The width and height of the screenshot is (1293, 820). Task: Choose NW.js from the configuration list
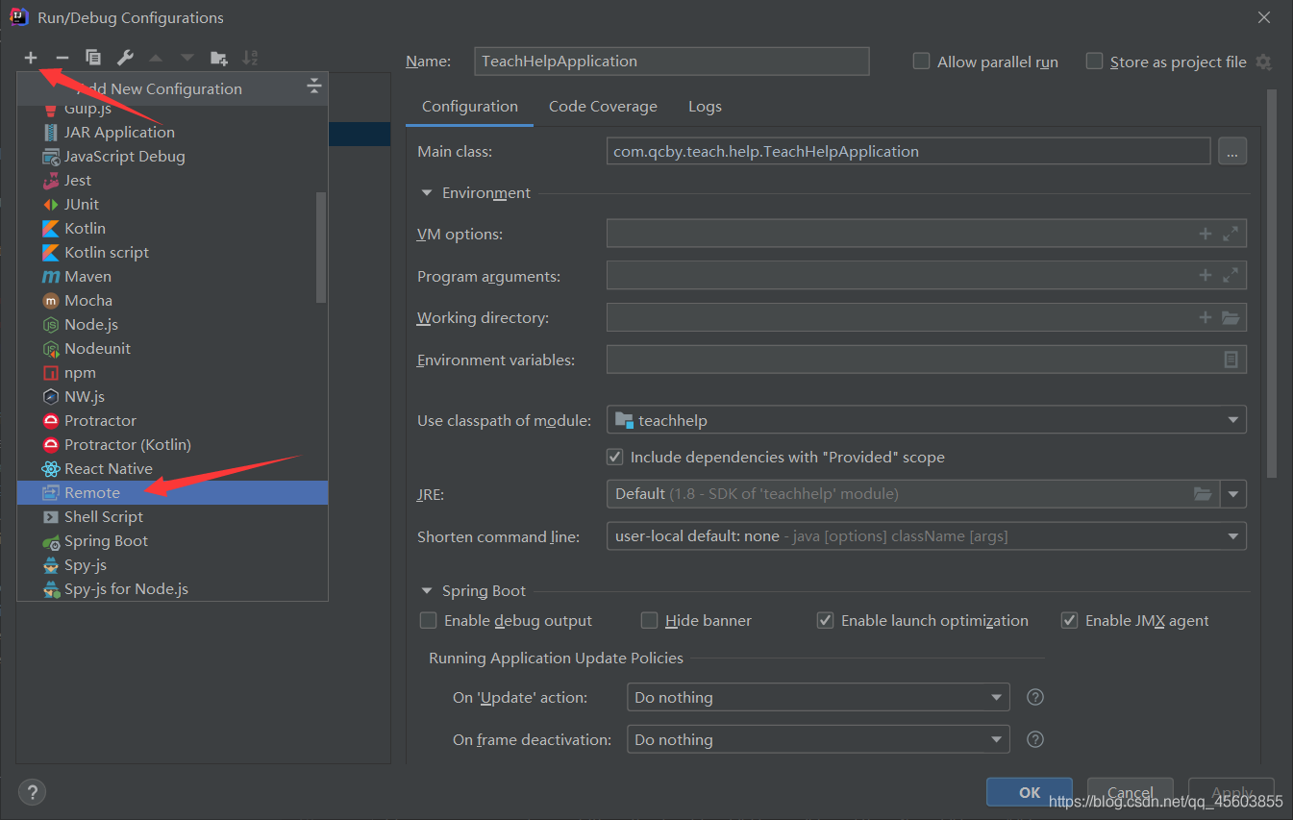(x=172, y=396)
